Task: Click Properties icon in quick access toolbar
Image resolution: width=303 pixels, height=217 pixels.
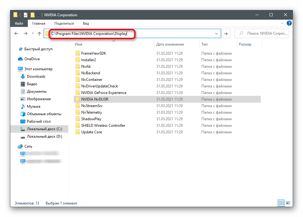Action: [26, 15]
